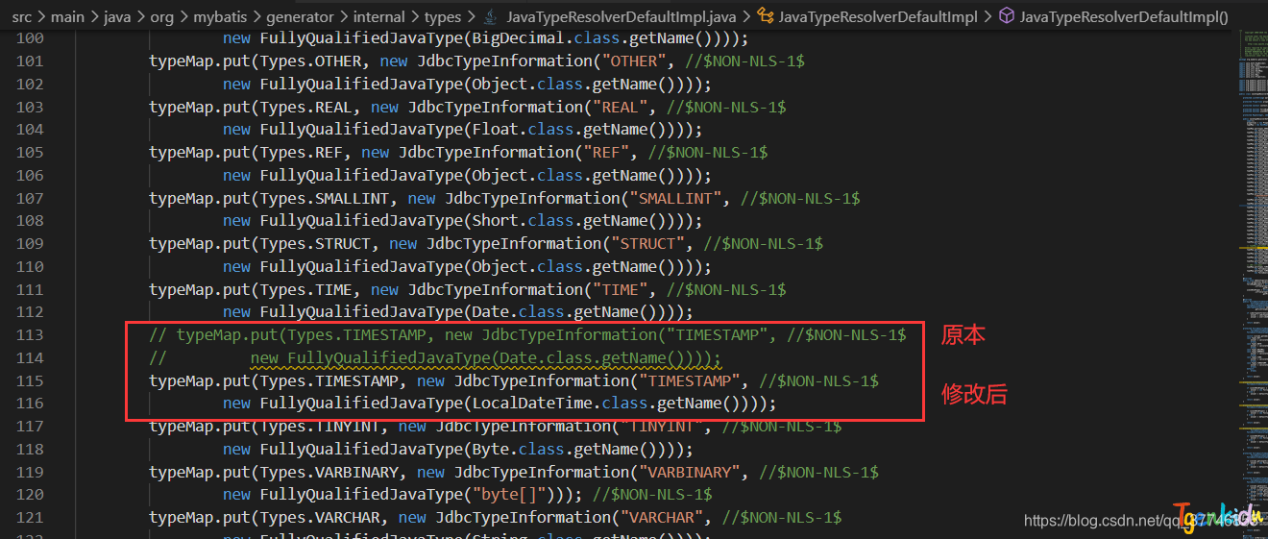Click line number 107 in gutter
This screenshot has height=539, width=1268.
[x=30, y=198]
